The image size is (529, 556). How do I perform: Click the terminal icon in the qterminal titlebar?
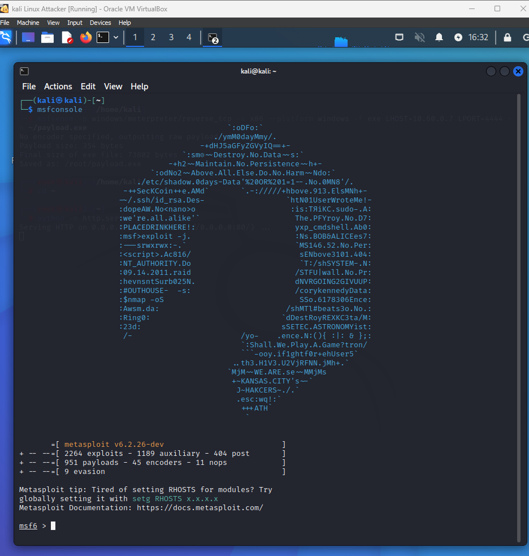(x=23, y=71)
